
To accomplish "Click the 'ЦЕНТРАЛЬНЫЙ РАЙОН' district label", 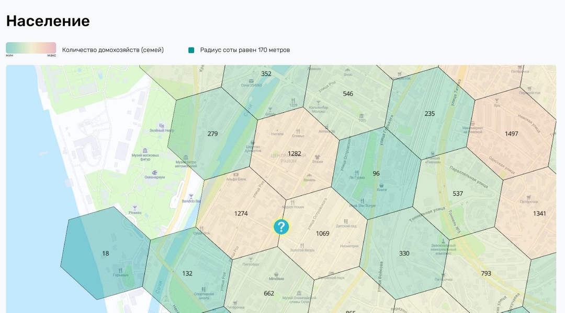I will click(288, 158).
